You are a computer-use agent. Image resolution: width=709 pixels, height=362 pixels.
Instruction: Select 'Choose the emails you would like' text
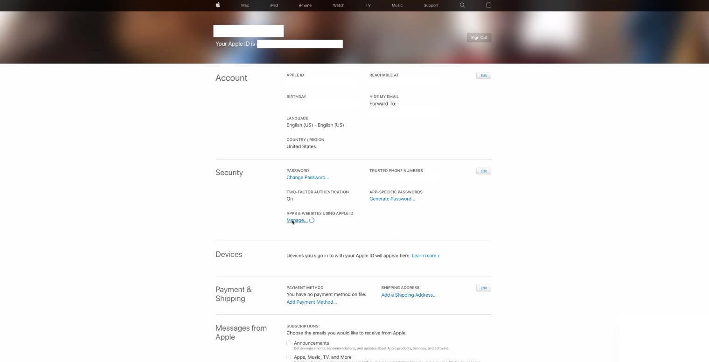(x=347, y=333)
